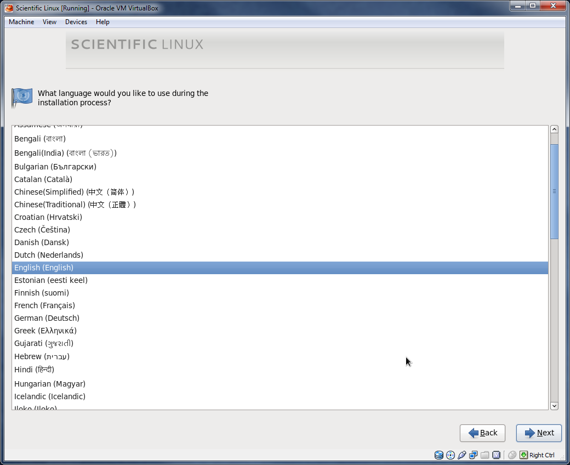The image size is (570, 465).
Task: Select Danish (Dansk)
Action: tap(280, 242)
